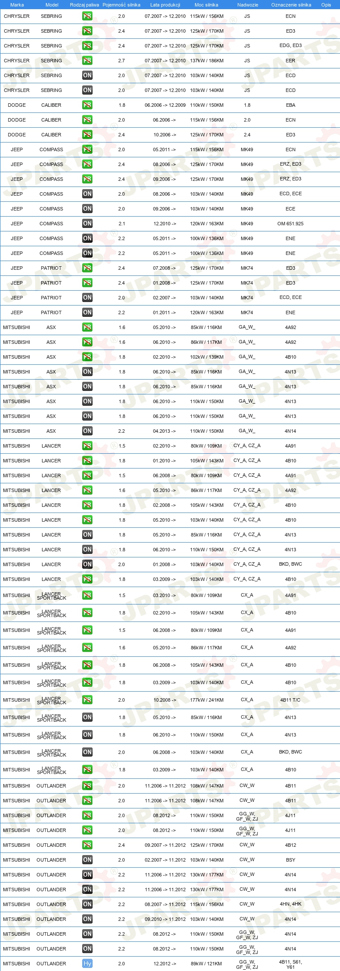
Task: Select engine code EDG, ED3
Action: (290, 45)
